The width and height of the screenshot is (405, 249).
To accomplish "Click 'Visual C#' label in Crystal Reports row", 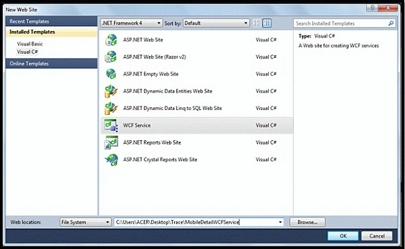I will click(266, 160).
